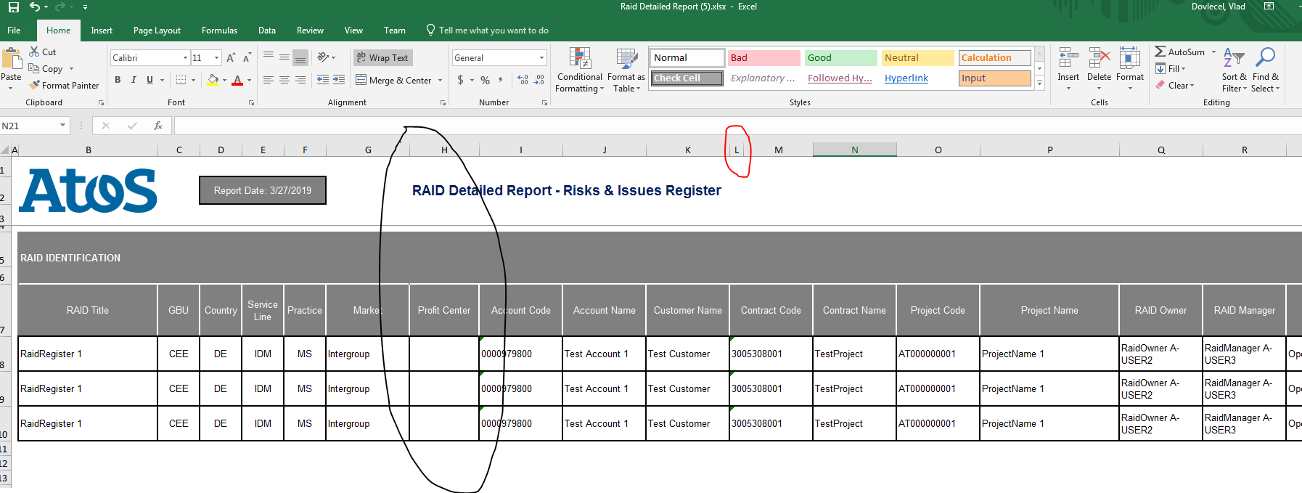Image resolution: width=1302 pixels, height=493 pixels.
Task: Apply the Good cell style
Action: (840, 58)
